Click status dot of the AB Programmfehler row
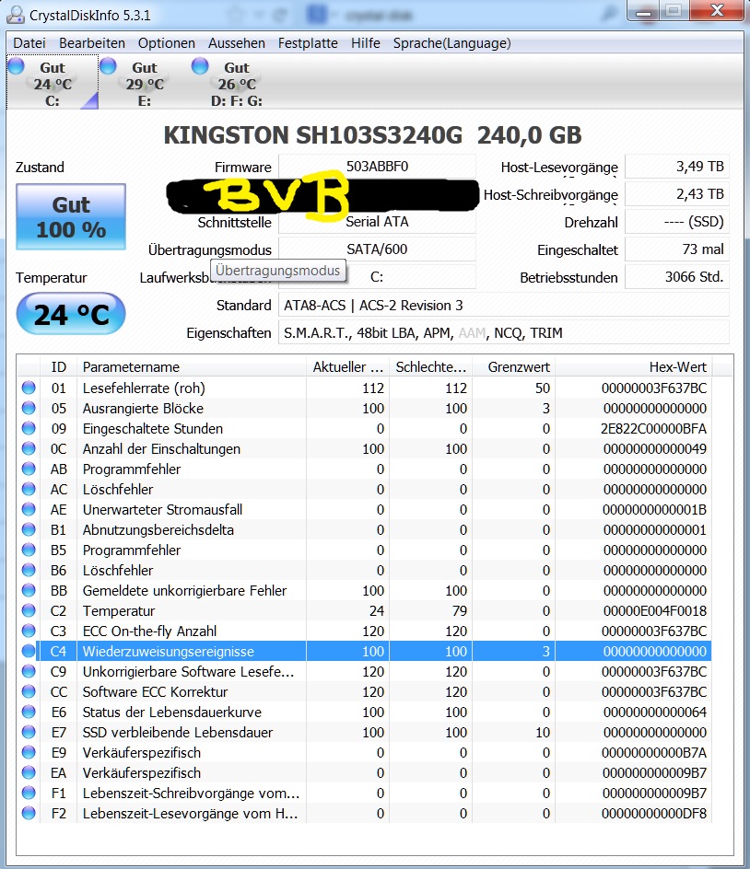This screenshot has width=750, height=869. pyautogui.click(x=29, y=469)
